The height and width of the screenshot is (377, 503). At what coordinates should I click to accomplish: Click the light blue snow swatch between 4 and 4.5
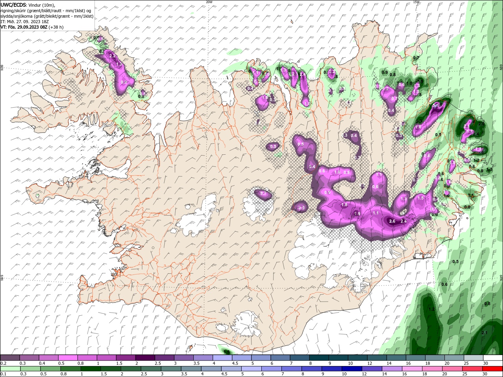coord(222,358)
